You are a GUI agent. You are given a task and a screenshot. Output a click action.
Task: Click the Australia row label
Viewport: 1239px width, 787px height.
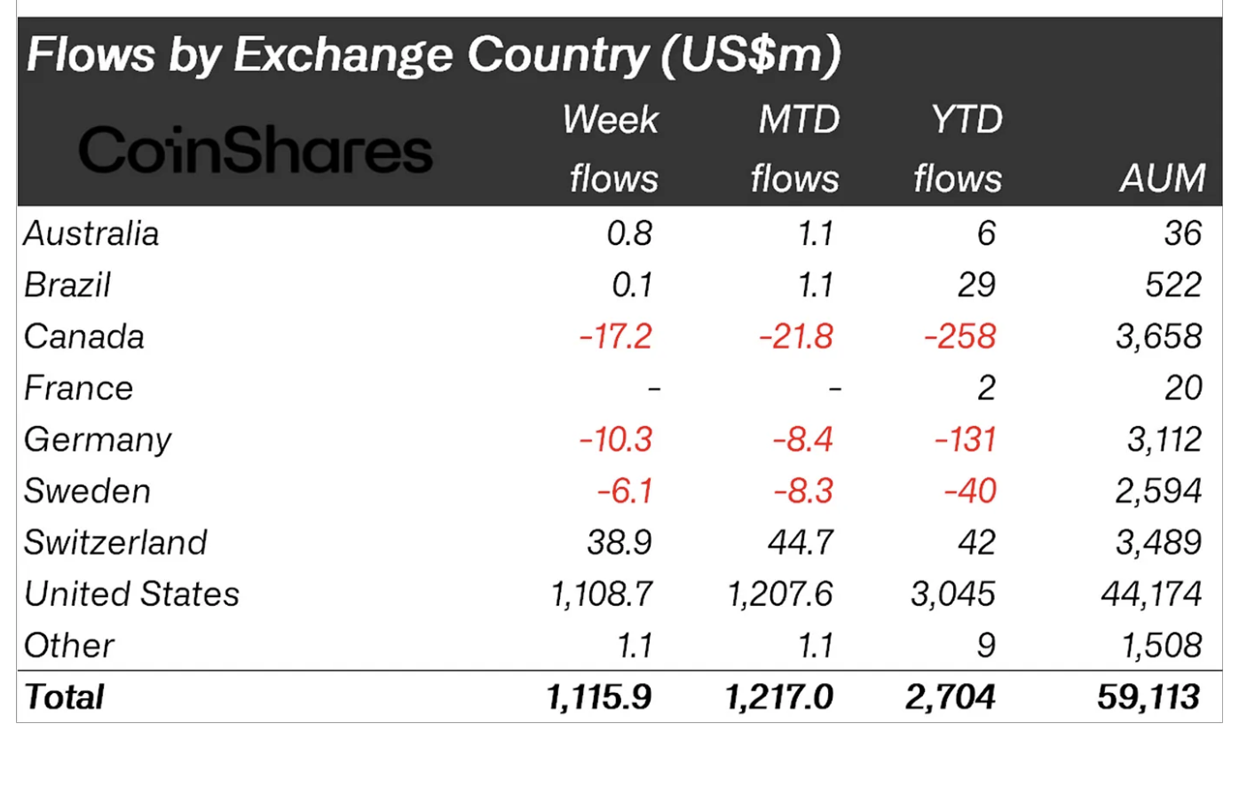pyautogui.click(x=91, y=233)
